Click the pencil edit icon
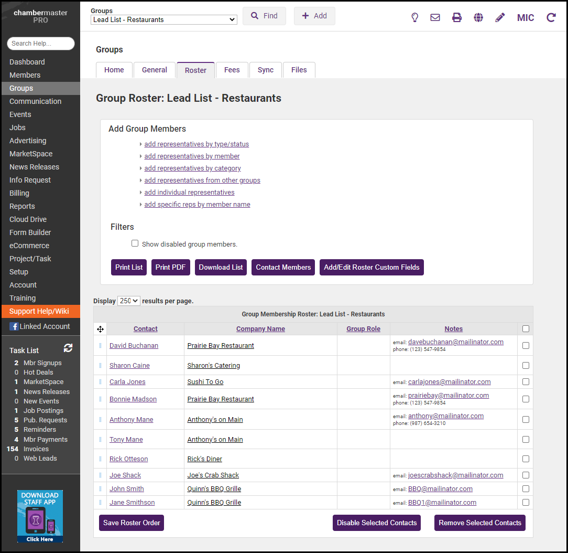This screenshot has height=553, width=568. [500, 17]
